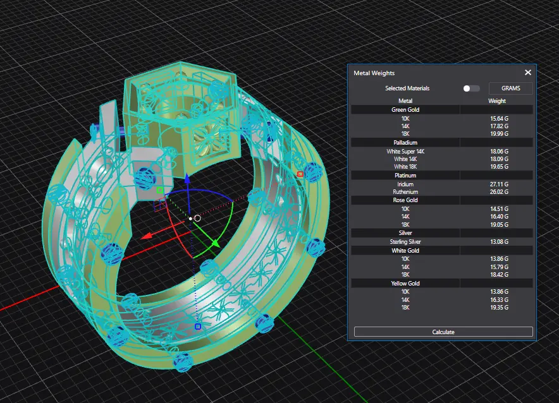Click the blue square handle below gumball
The width and height of the screenshot is (559, 403).
198,327
